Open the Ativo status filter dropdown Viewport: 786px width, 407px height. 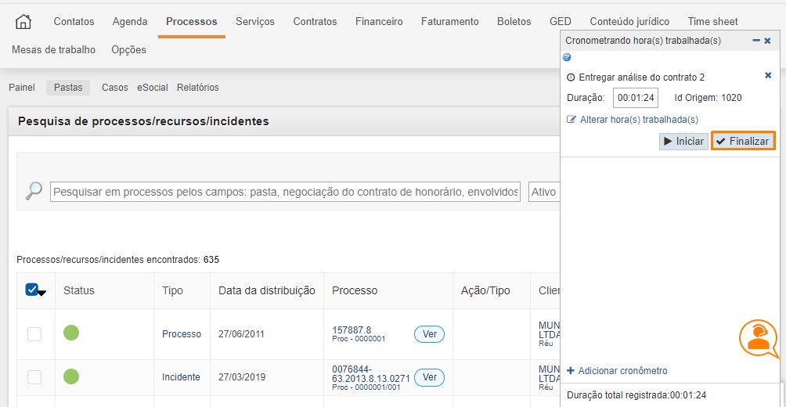coord(545,192)
